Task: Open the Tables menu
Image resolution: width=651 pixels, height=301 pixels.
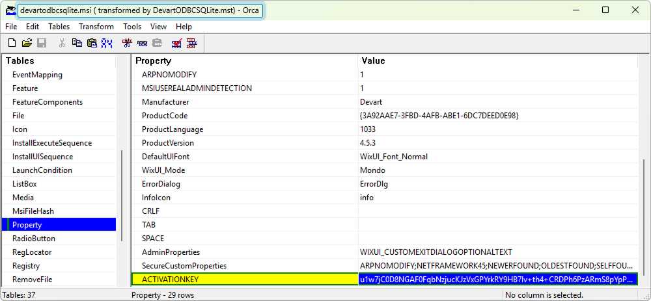Action: tap(59, 27)
